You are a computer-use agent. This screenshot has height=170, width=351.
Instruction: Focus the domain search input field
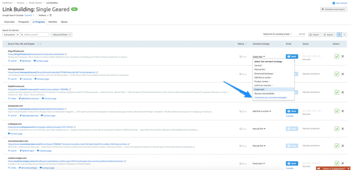click(x=34, y=35)
